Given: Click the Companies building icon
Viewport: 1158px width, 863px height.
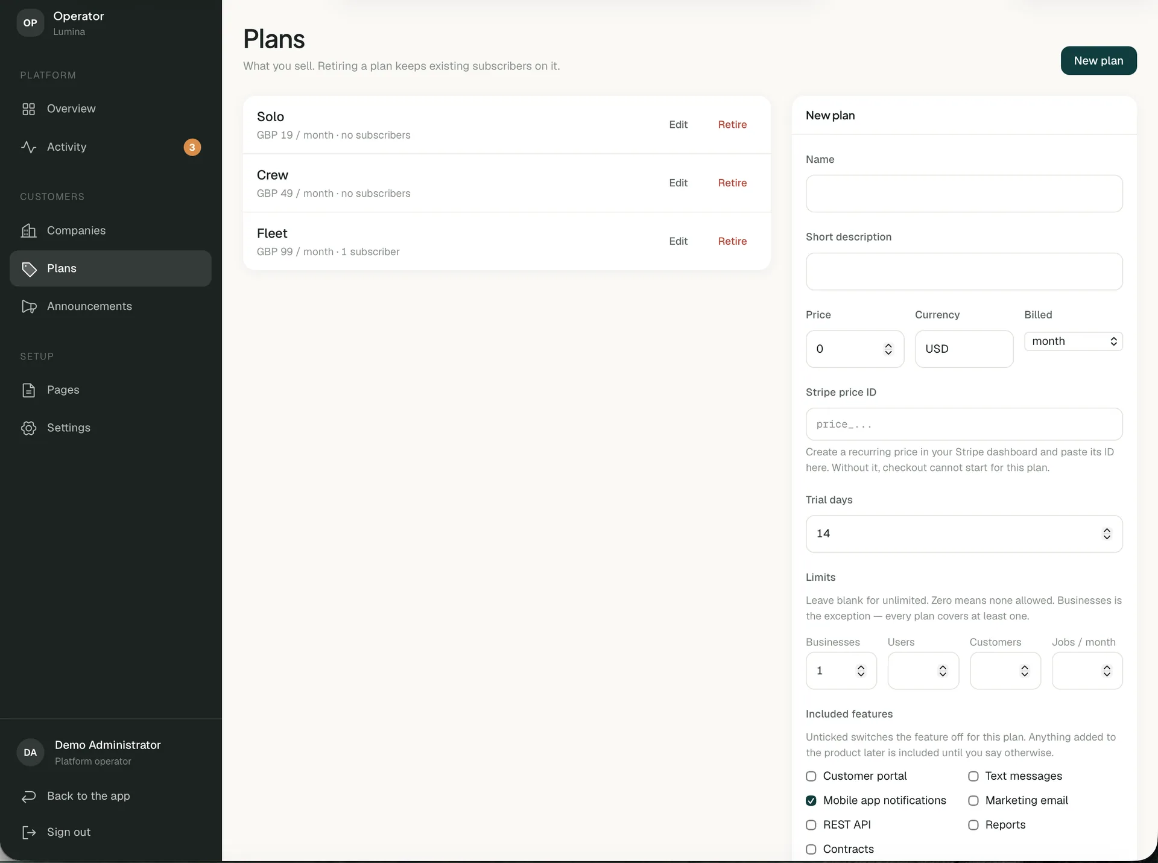Looking at the screenshot, I should [28, 230].
